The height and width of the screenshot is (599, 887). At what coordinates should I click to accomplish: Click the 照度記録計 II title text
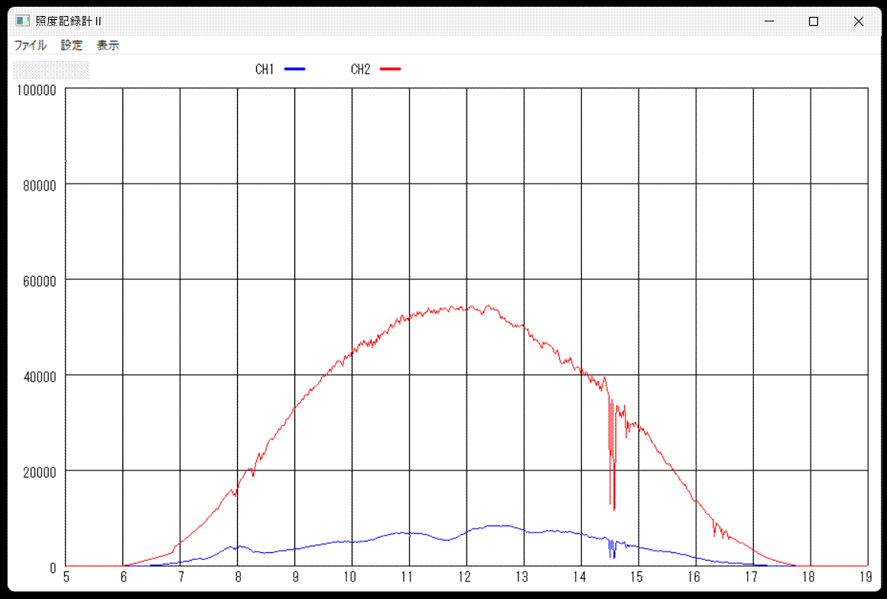tap(69, 21)
